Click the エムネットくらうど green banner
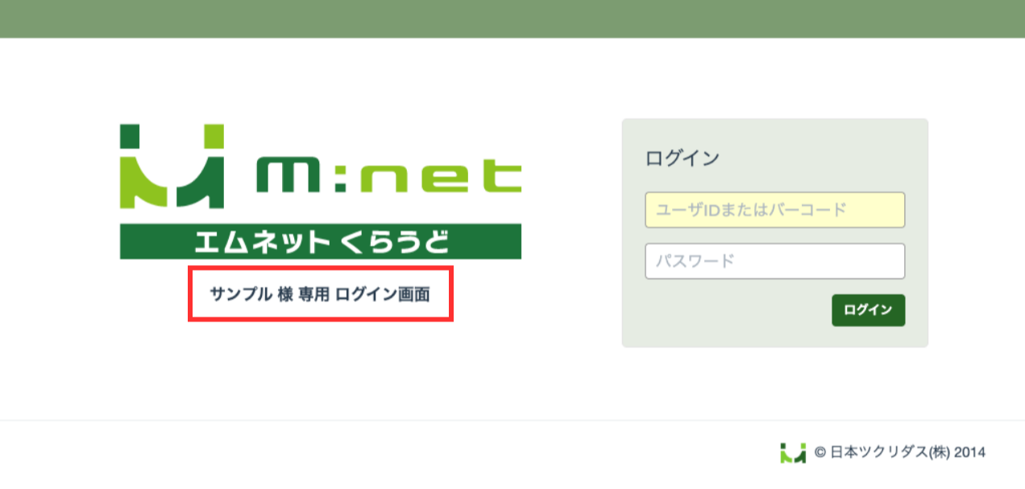The width and height of the screenshot is (1025, 489). coord(321,242)
